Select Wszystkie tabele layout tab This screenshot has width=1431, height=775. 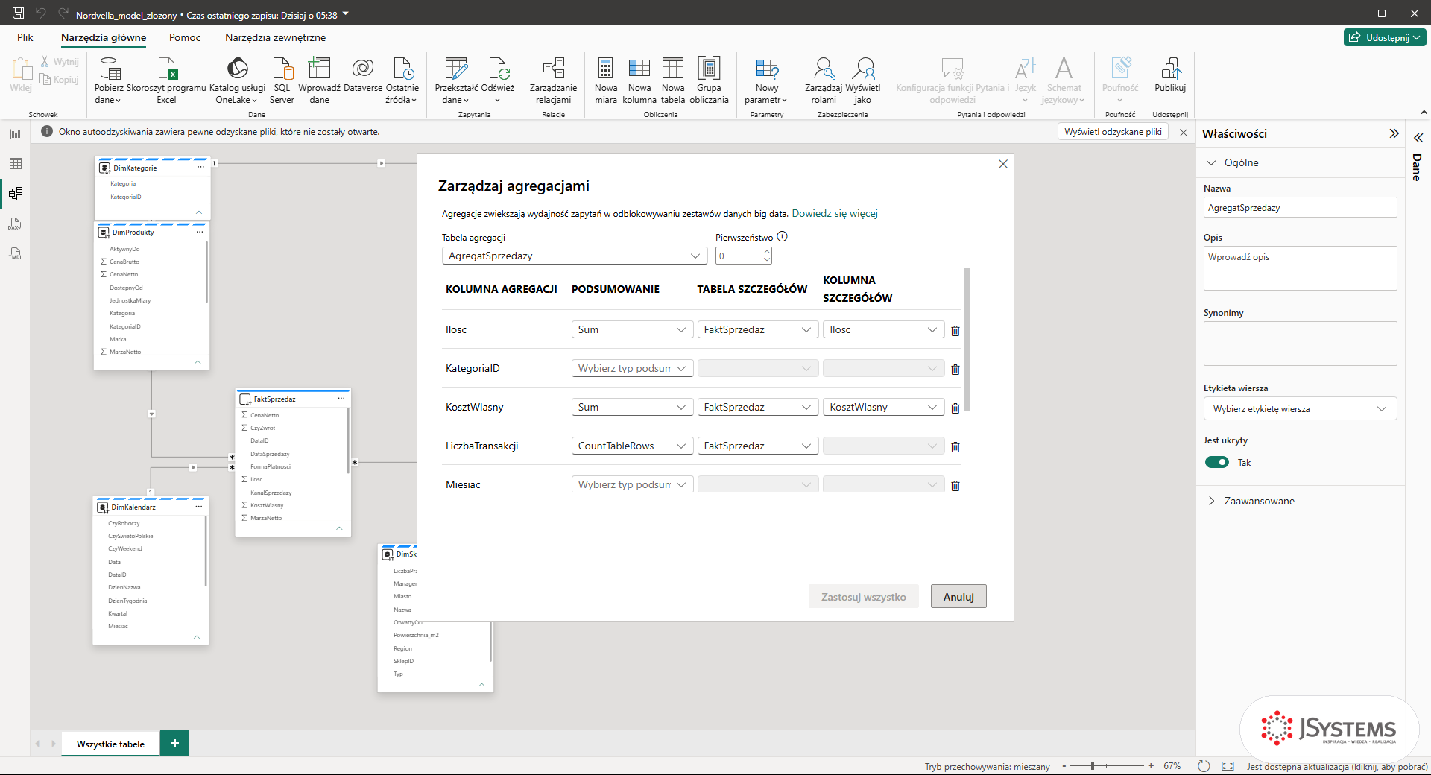[110, 744]
